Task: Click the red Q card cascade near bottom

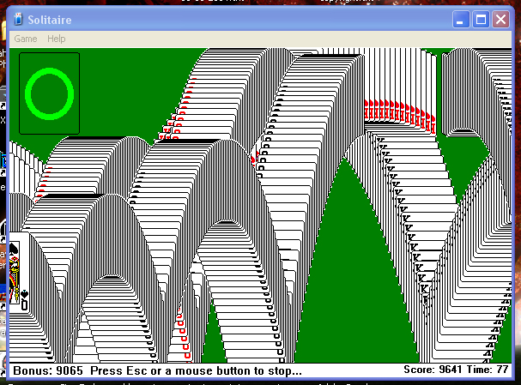Action: click(x=182, y=336)
